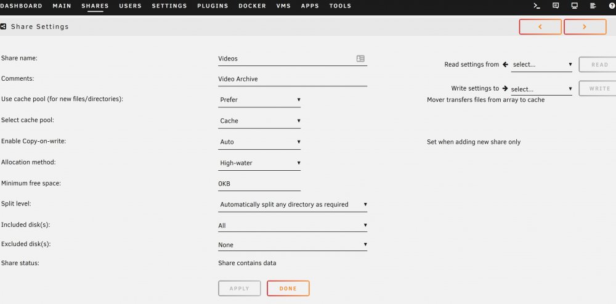Open the Apps tab

(310, 6)
